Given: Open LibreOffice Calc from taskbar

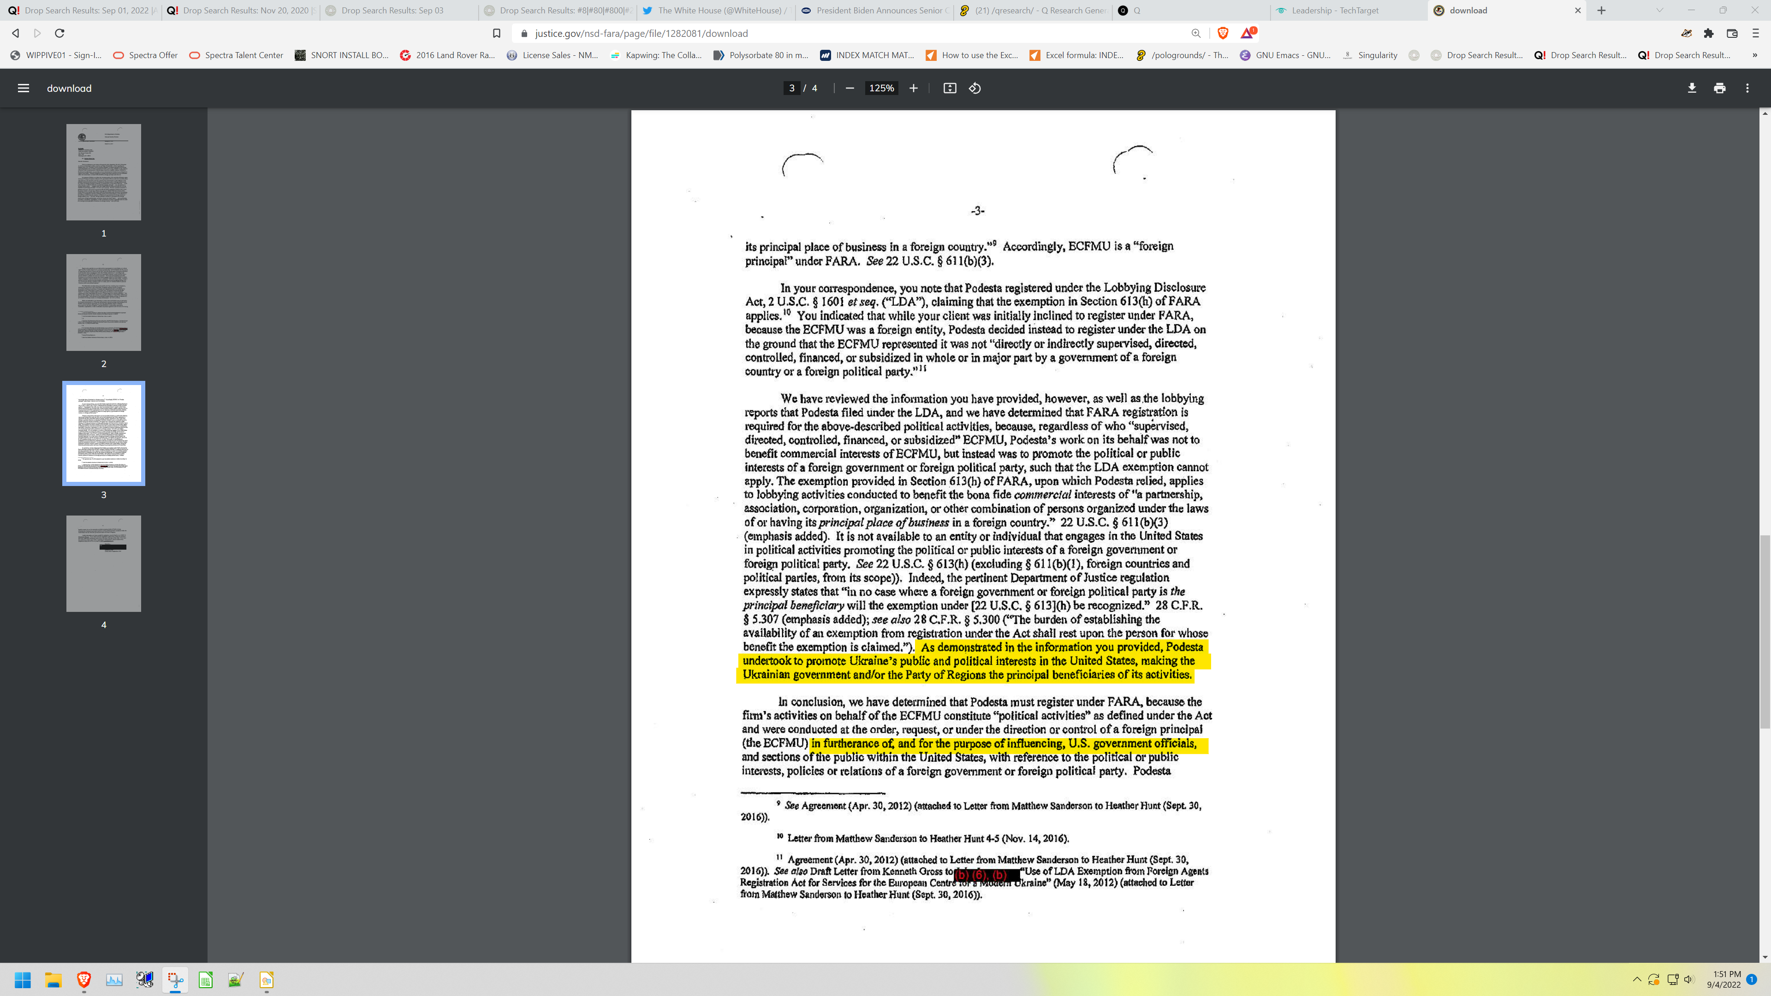Looking at the screenshot, I should tap(206, 979).
